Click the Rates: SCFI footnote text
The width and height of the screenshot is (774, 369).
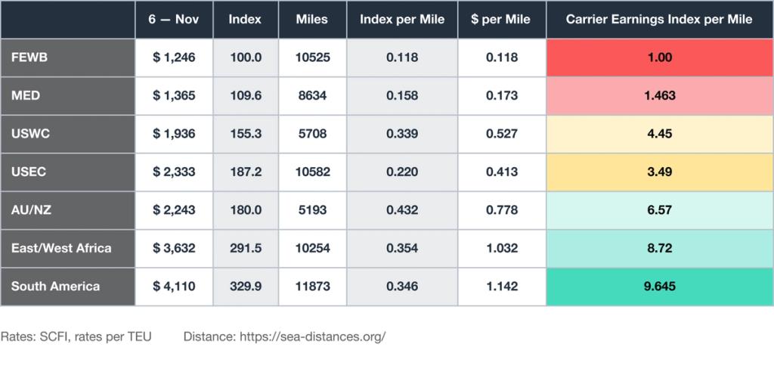click(x=76, y=337)
